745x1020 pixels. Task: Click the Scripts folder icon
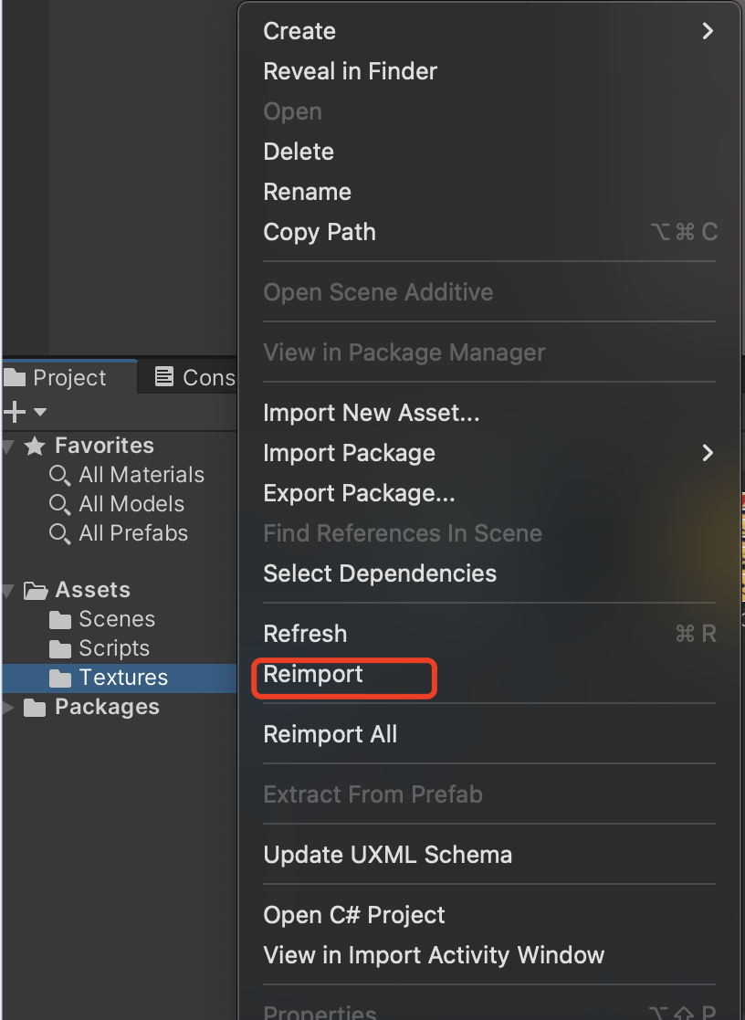coord(60,649)
